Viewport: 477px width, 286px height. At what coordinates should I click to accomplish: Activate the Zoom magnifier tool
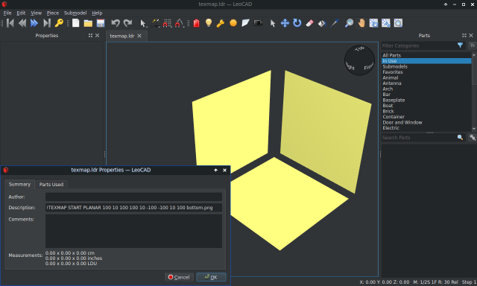tap(349, 23)
